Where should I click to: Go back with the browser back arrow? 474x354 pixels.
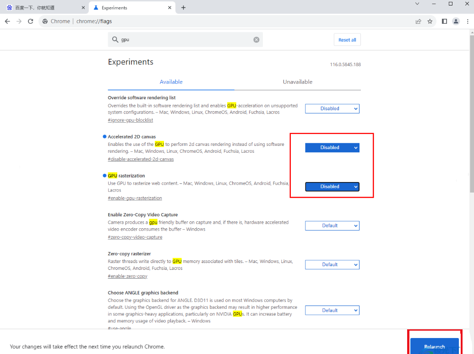point(8,21)
